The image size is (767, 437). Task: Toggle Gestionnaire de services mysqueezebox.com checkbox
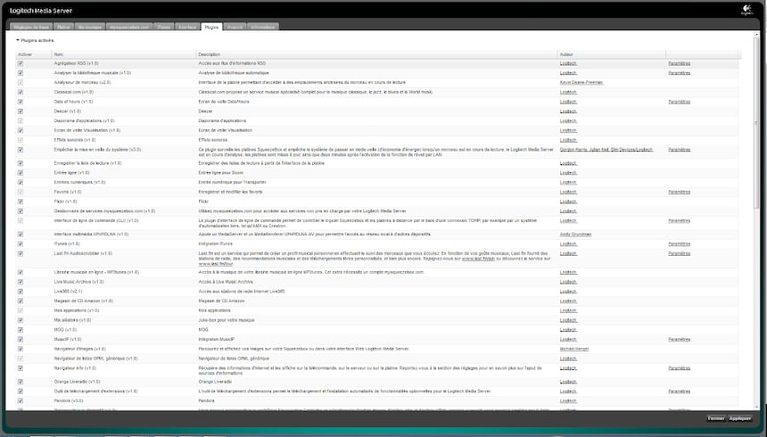pyautogui.click(x=21, y=211)
